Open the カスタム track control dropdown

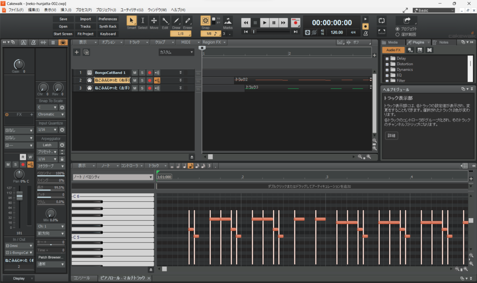pyautogui.click(x=176, y=52)
